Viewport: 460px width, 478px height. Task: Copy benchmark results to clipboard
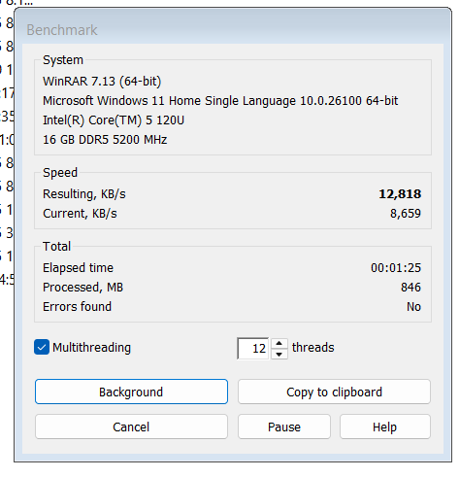coord(334,392)
